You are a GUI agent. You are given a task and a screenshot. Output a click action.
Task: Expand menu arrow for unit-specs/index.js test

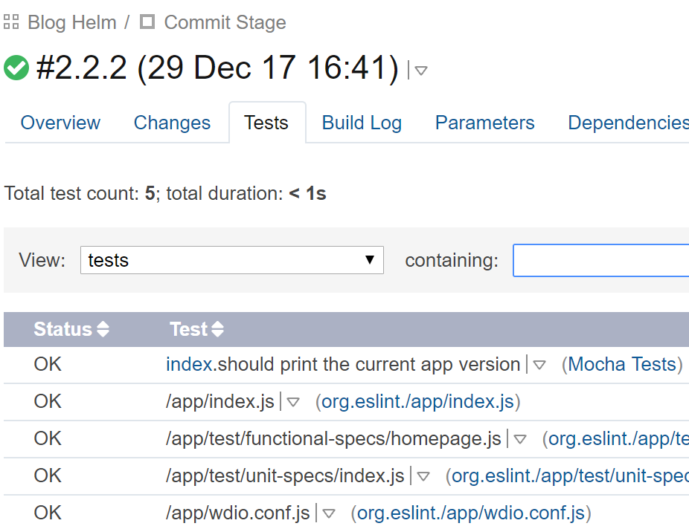[x=423, y=477]
